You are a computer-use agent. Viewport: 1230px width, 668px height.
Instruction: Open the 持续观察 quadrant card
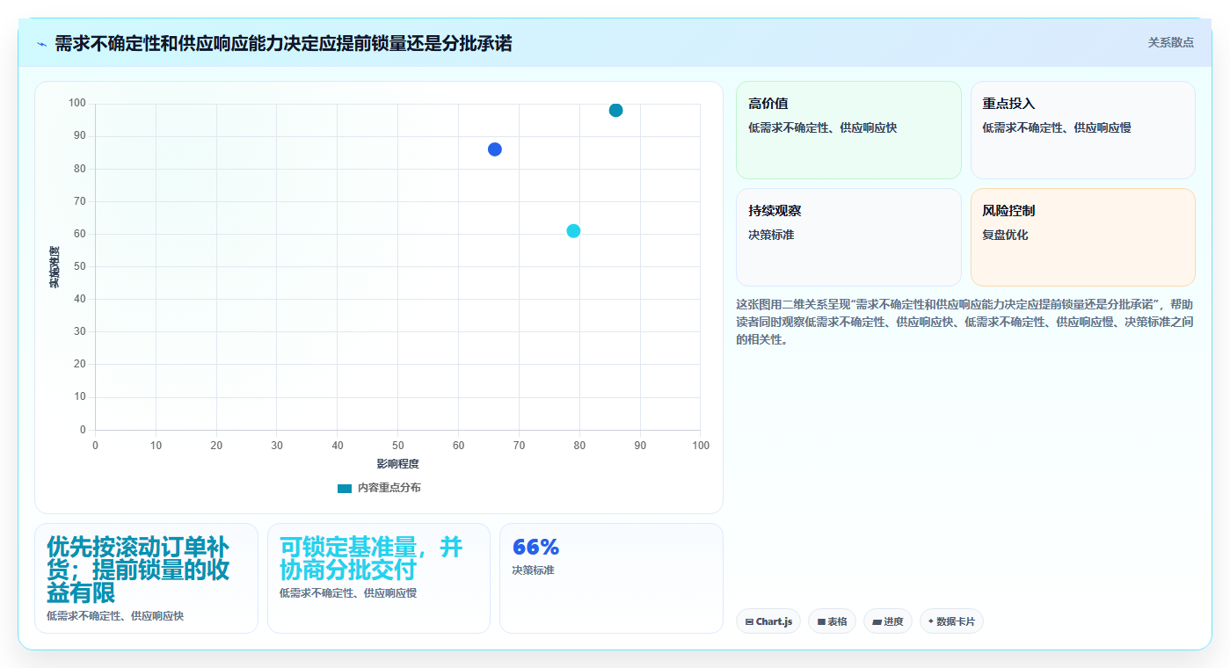pos(848,237)
